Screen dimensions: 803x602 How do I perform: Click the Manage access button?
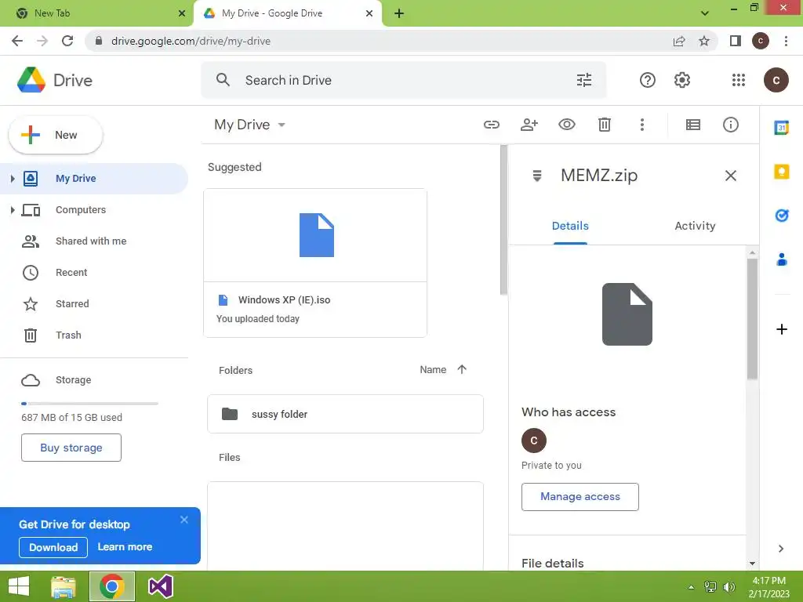click(x=580, y=496)
